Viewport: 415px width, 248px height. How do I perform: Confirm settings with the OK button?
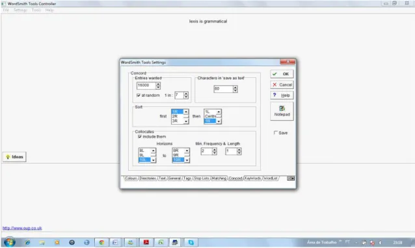click(282, 74)
